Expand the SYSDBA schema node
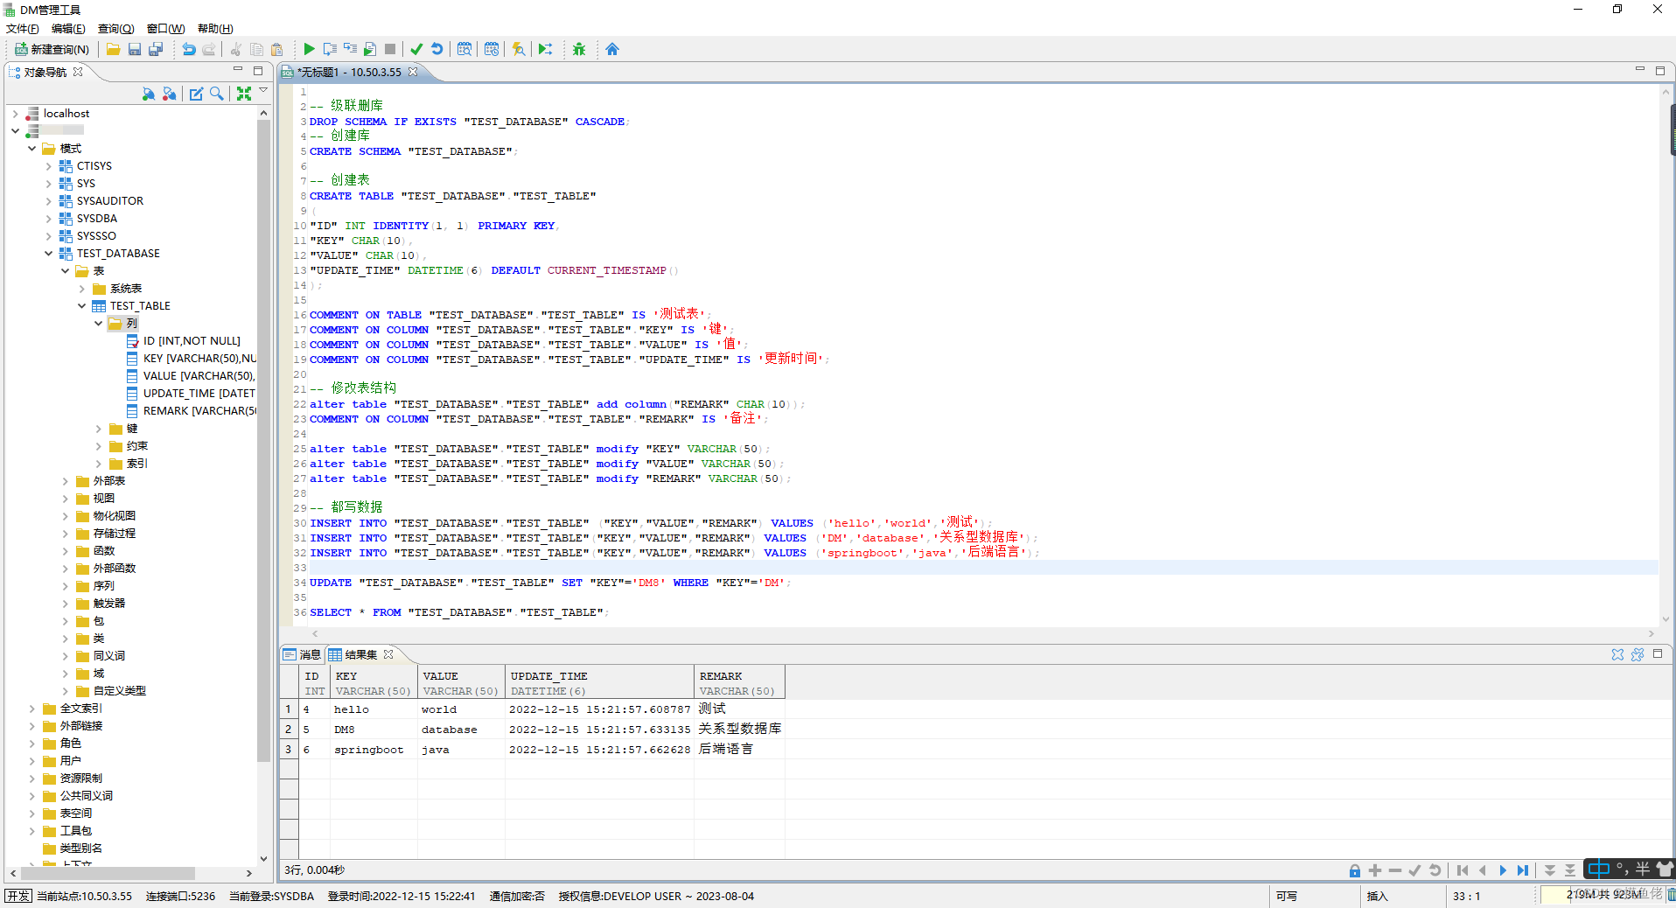Viewport: 1676px width, 908px height. pos(48,219)
